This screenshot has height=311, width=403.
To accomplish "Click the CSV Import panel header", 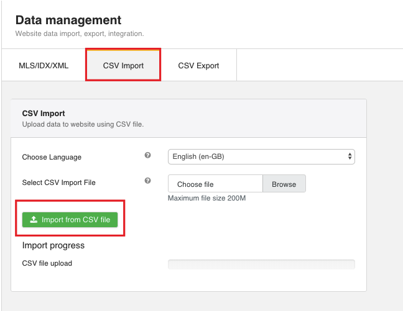I will point(44,114).
